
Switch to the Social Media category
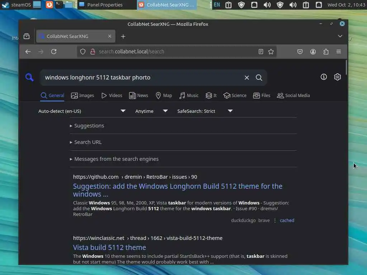pyautogui.click(x=294, y=95)
